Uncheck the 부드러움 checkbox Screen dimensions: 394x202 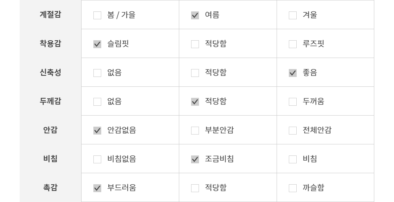pyautogui.click(x=97, y=189)
